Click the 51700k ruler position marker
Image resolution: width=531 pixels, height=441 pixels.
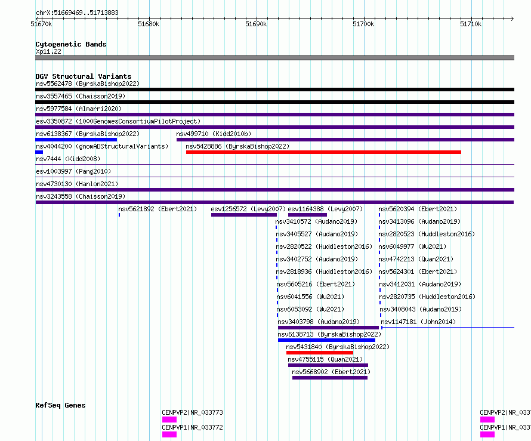coord(363,24)
